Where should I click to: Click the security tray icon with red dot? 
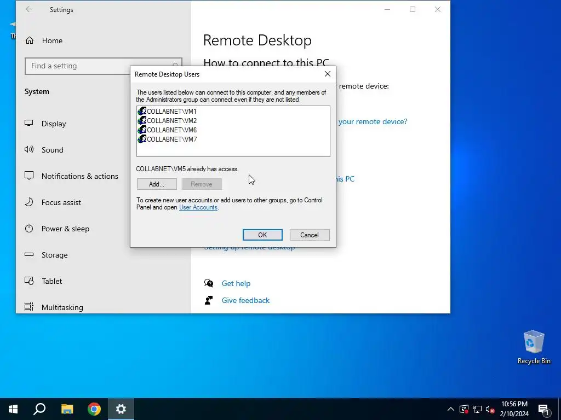coord(464,409)
